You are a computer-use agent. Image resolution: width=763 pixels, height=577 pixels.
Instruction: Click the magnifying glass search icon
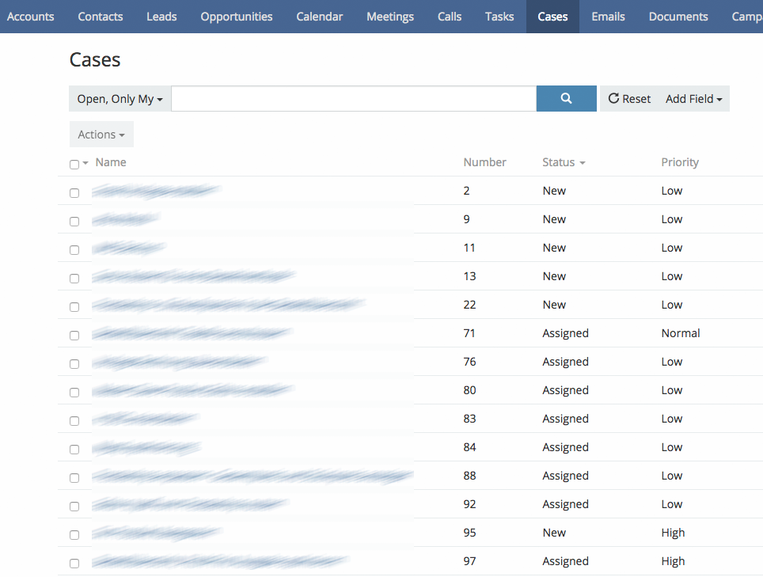coord(565,98)
